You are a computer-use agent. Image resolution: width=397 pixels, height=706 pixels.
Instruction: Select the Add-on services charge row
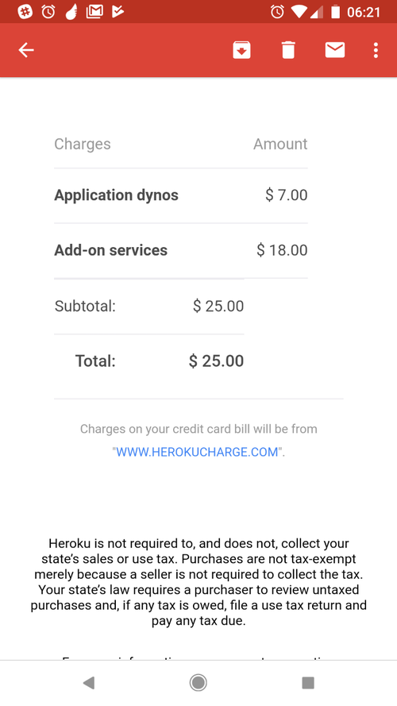(181, 250)
